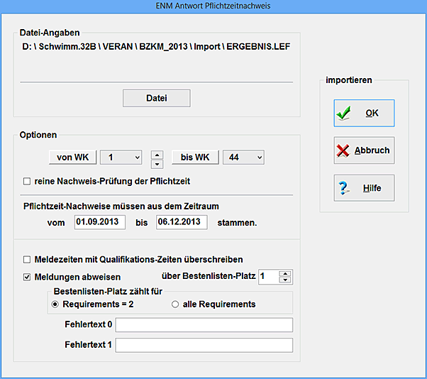Select alle Requirements radio option
Image resolution: width=427 pixels, height=379 pixels.
pyautogui.click(x=175, y=304)
